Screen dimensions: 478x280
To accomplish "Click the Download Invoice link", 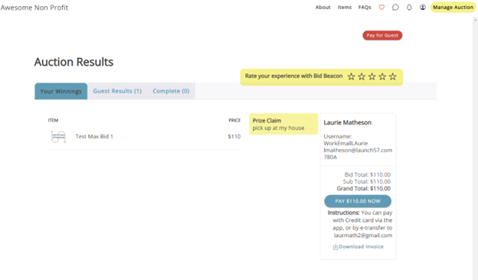I will (361, 247).
